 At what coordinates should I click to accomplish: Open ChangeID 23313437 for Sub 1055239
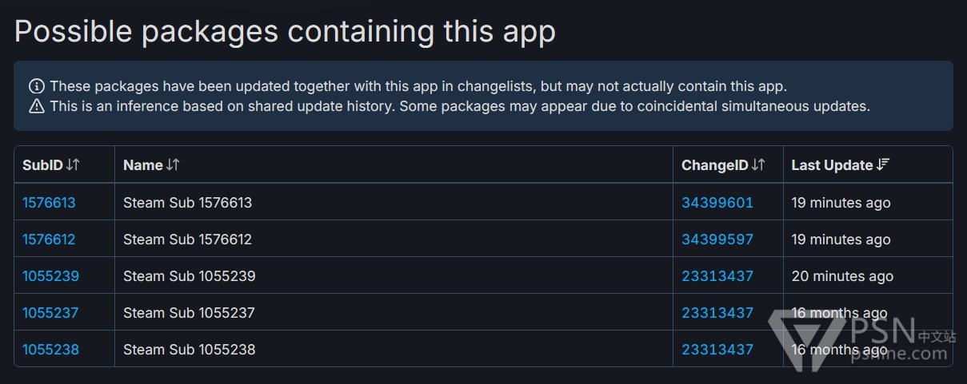(717, 276)
